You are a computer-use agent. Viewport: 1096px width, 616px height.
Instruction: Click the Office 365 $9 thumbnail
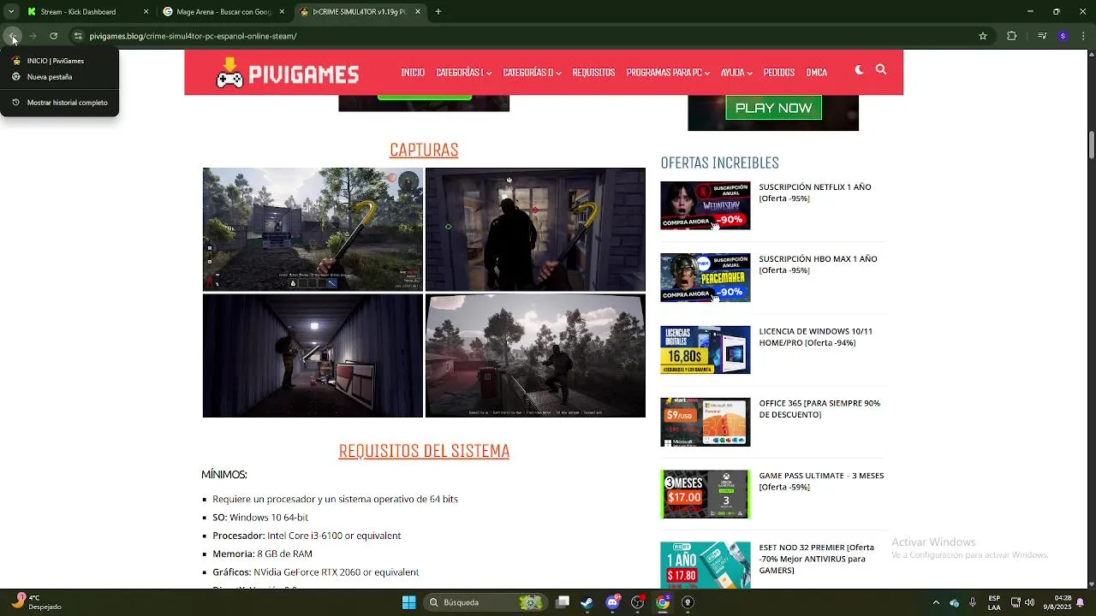click(706, 422)
